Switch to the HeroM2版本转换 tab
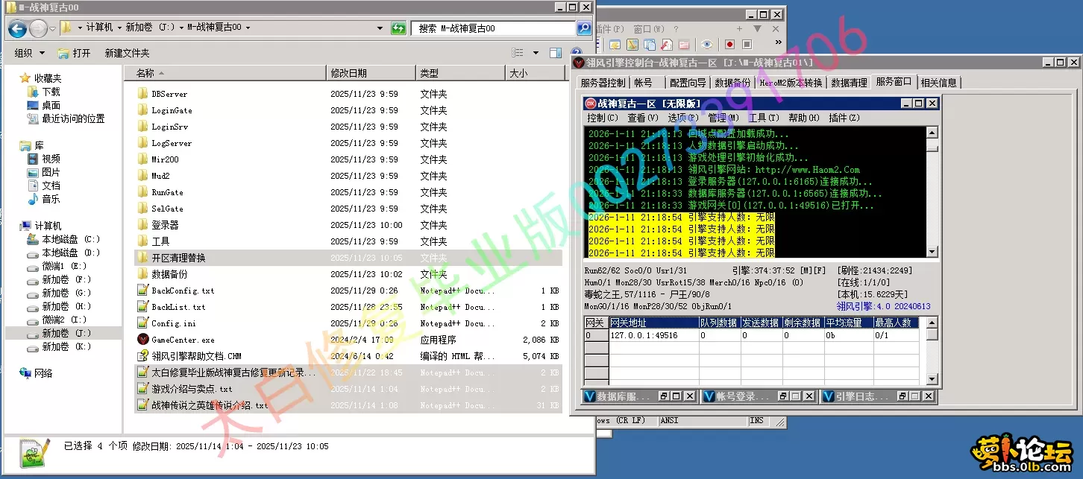Screen dimensions: 1083x479 pos(791,82)
